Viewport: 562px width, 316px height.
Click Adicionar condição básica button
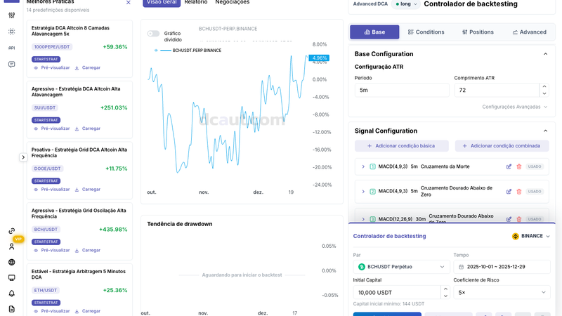point(401,146)
